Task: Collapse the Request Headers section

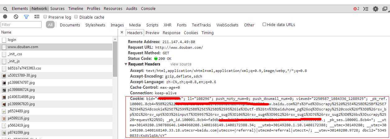Action: (x=126, y=64)
